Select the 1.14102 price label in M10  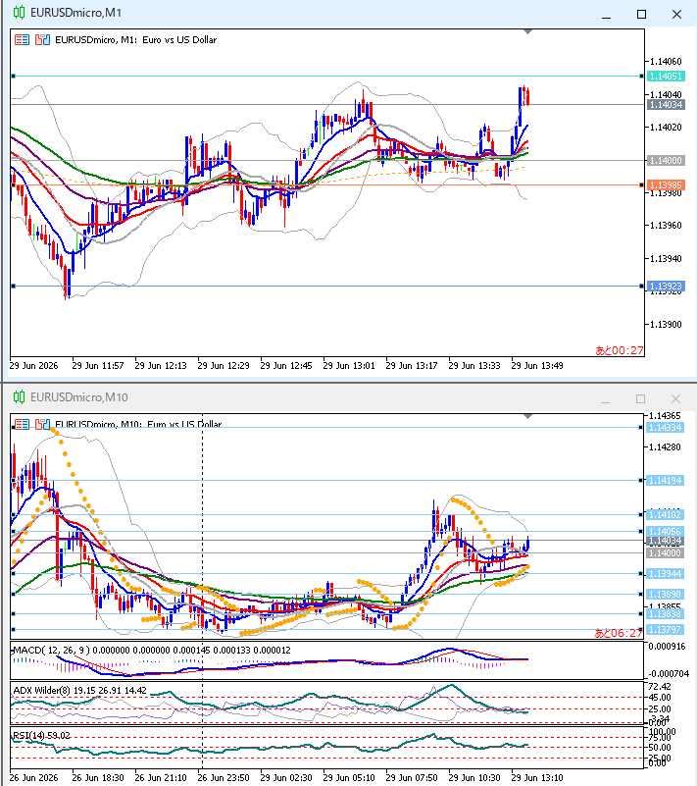coord(666,515)
